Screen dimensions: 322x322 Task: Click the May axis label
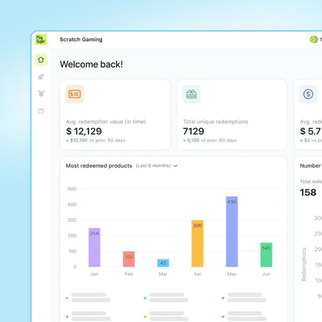232,274
